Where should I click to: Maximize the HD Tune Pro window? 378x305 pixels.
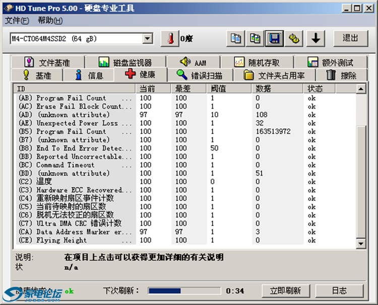(x=357, y=9)
